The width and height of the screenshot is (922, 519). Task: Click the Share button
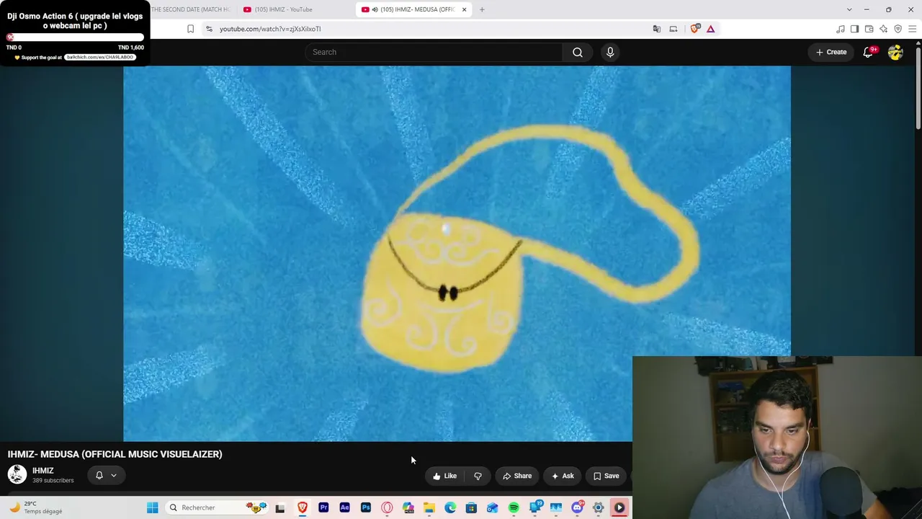click(517, 476)
